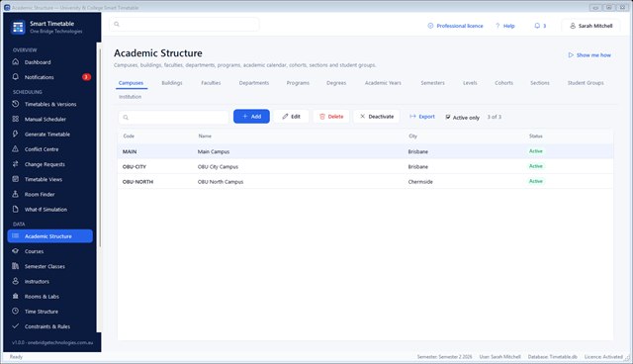The height and width of the screenshot is (364, 633).
Task: Open the Sections tab
Action: [x=540, y=83]
